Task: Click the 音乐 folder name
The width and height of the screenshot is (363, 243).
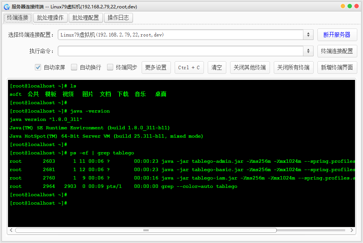Action: pyautogui.click(x=140, y=94)
